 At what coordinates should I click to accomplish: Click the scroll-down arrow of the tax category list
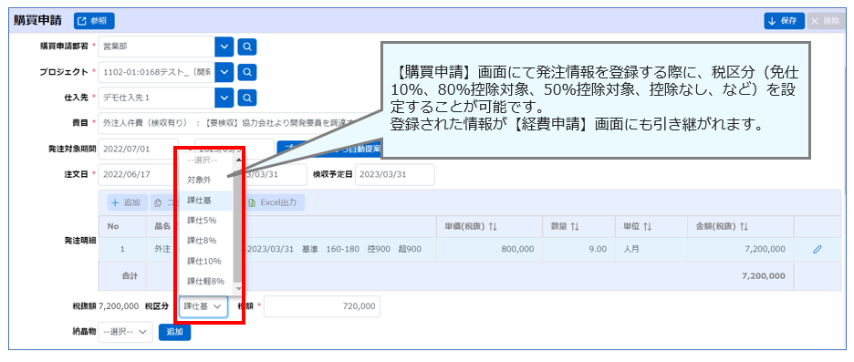point(238,288)
